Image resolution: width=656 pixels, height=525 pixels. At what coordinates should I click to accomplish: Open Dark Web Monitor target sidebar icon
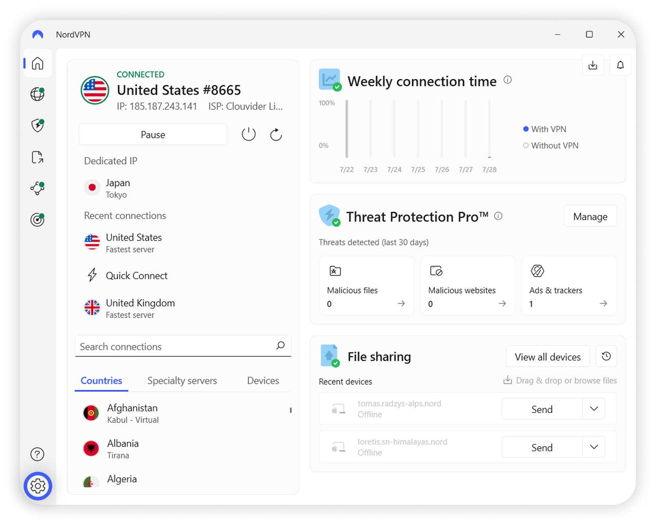(37, 220)
